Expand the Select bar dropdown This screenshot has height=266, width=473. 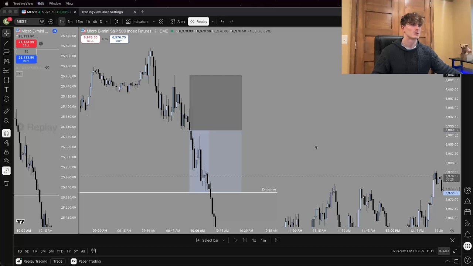[210, 240]
